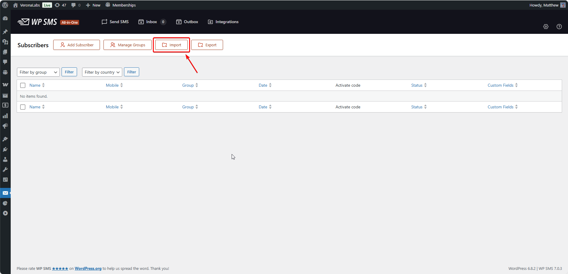The height and width of the screenshot is (274, 568).
Task: Open the WordPress.org link in footer
Action: click(88, 268)
